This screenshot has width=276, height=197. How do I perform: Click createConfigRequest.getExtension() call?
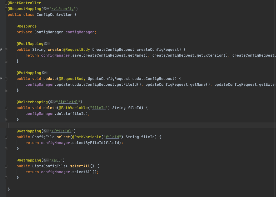point(190,56)
